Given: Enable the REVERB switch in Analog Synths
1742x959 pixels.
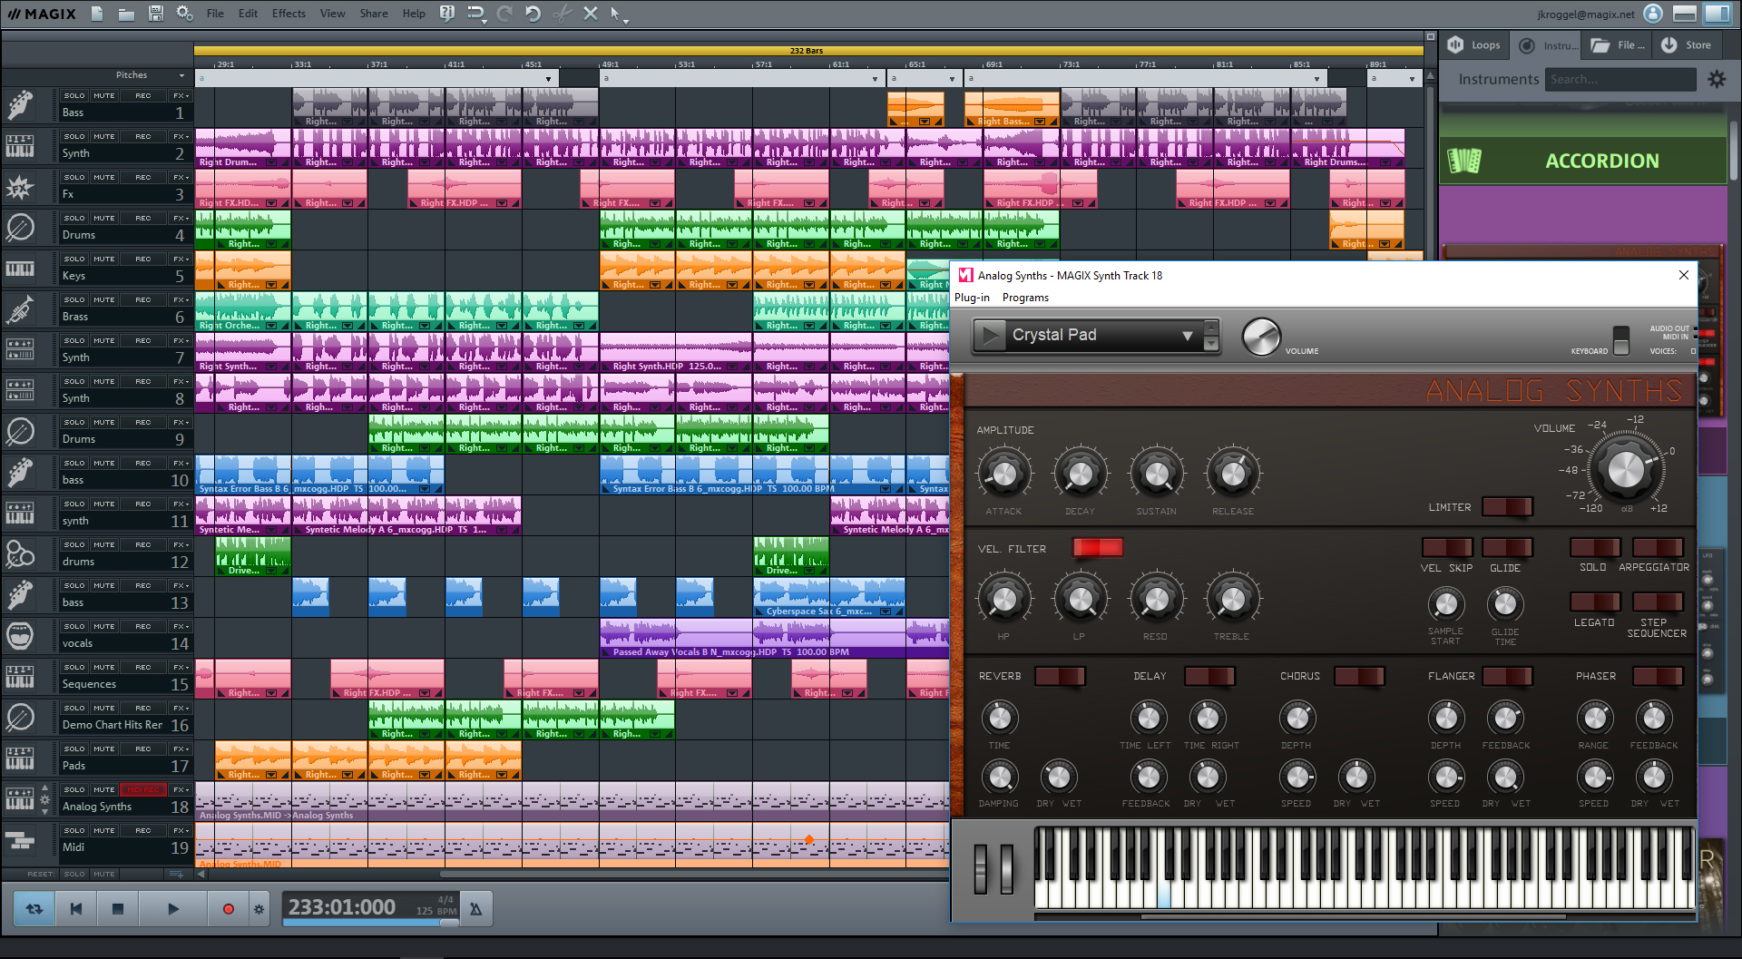Looking at the screenshot, I should pos(1060,676).
